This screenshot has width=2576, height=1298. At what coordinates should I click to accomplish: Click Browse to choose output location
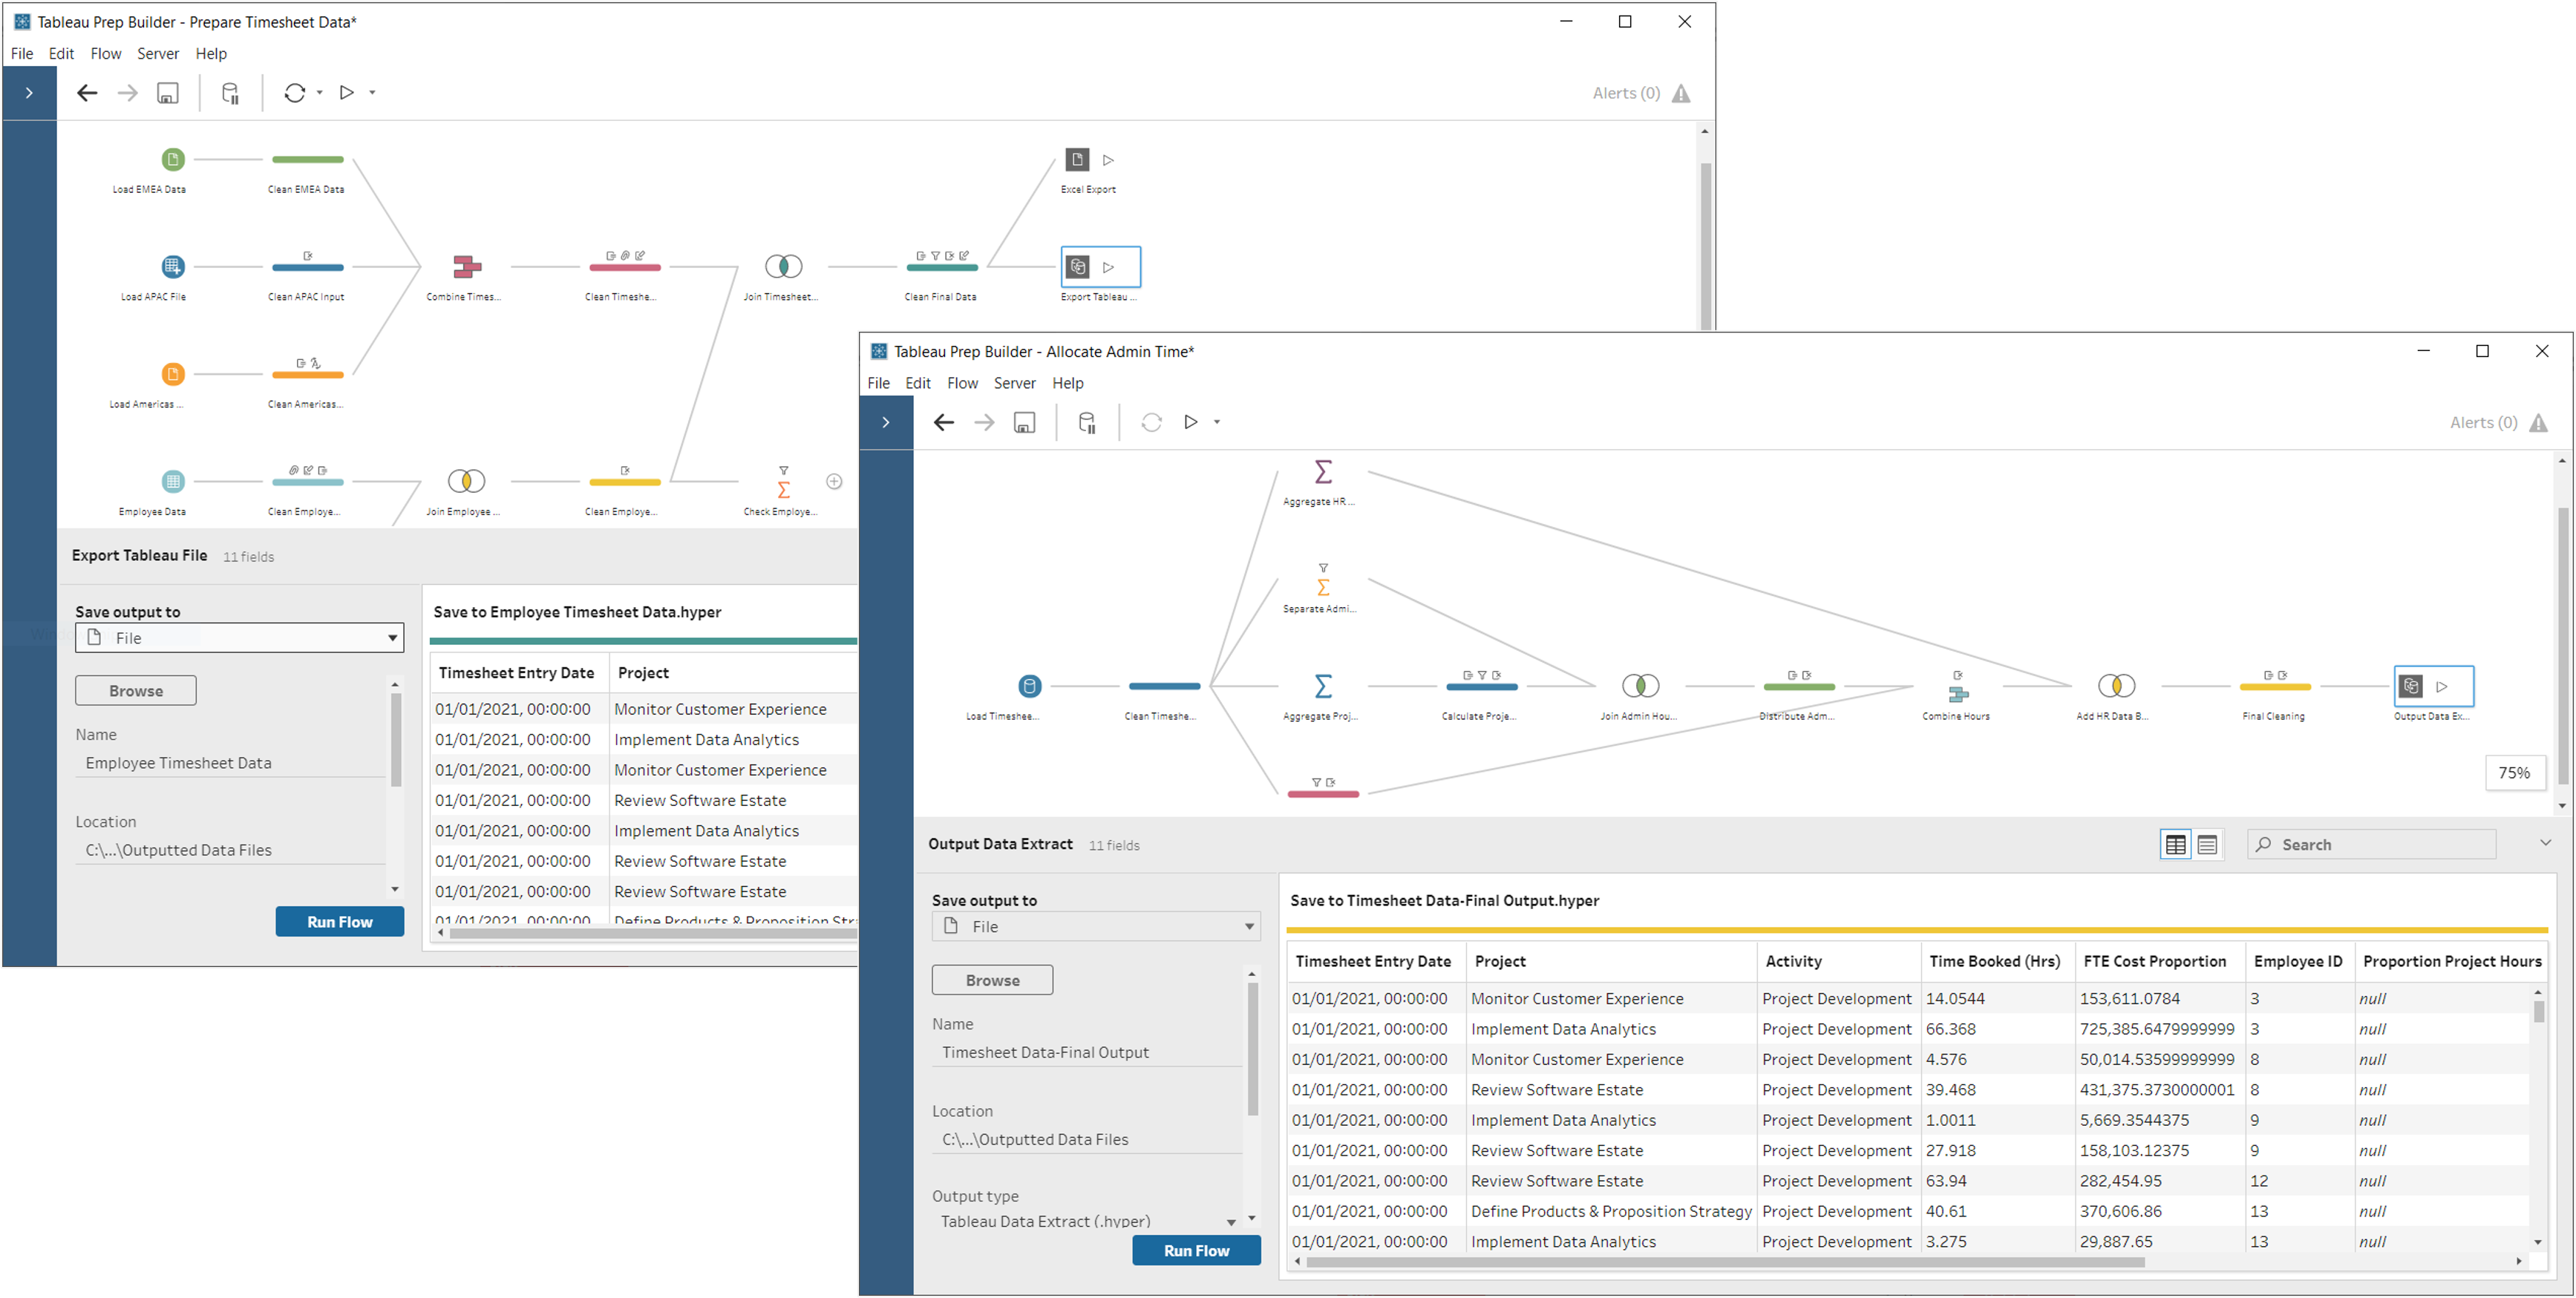coord(992,979)
